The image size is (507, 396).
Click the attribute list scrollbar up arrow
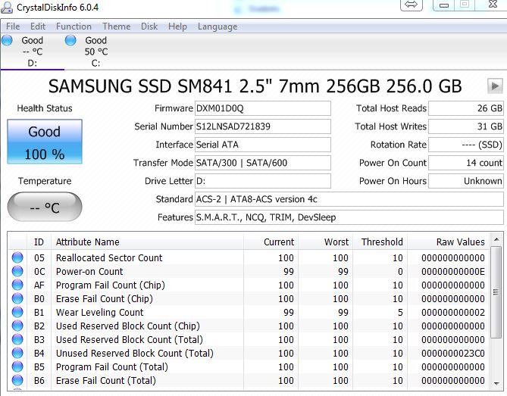496,239
